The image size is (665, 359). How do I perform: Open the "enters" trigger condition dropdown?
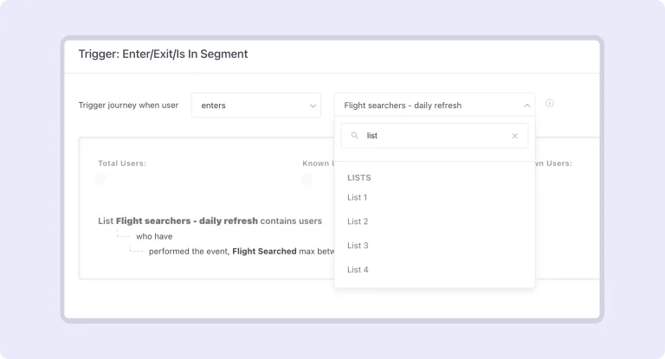tap(255, 106)
